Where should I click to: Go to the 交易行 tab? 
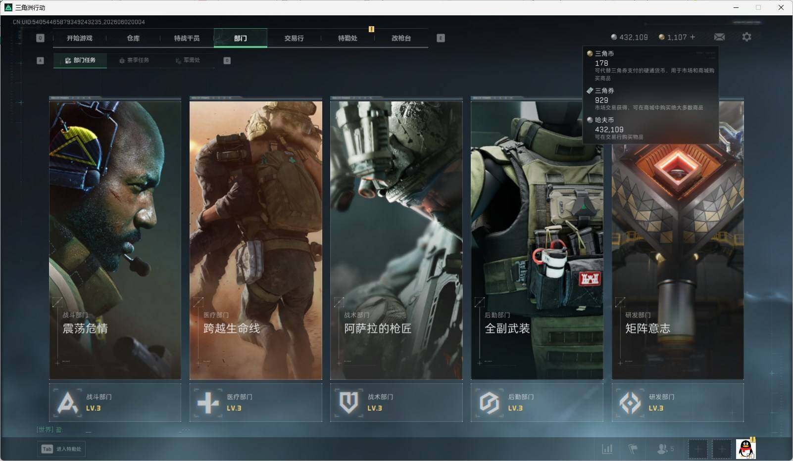click(294, 38)
